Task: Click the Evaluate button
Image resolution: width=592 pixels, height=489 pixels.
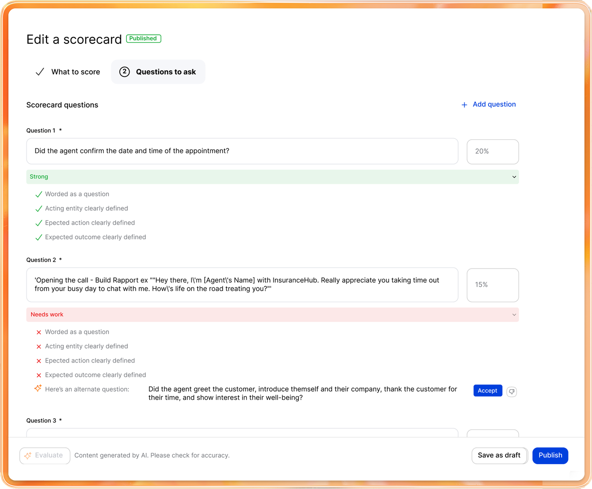Action: [45, 455]
